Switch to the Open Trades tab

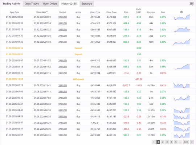tap(32, 4)
